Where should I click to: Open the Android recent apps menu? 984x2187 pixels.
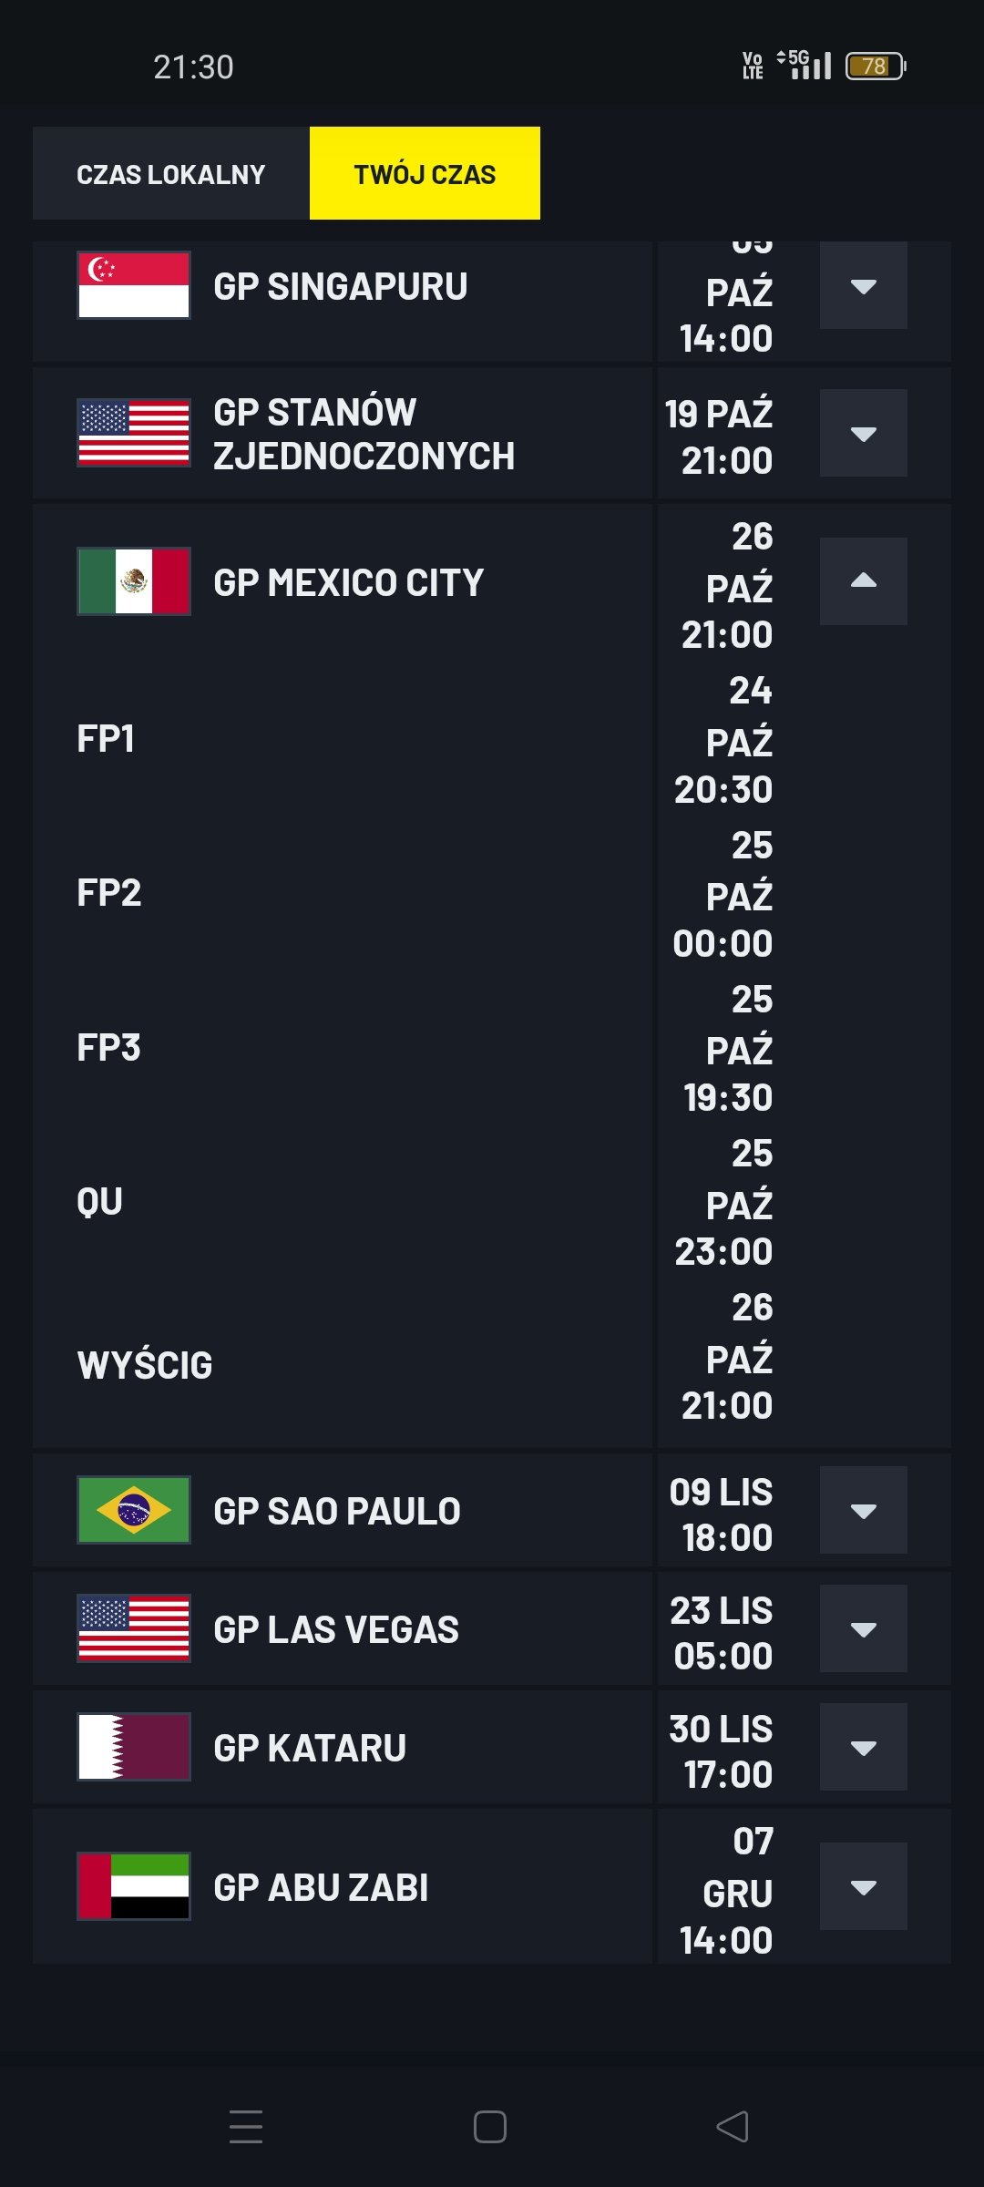(x=246, y=2127)
